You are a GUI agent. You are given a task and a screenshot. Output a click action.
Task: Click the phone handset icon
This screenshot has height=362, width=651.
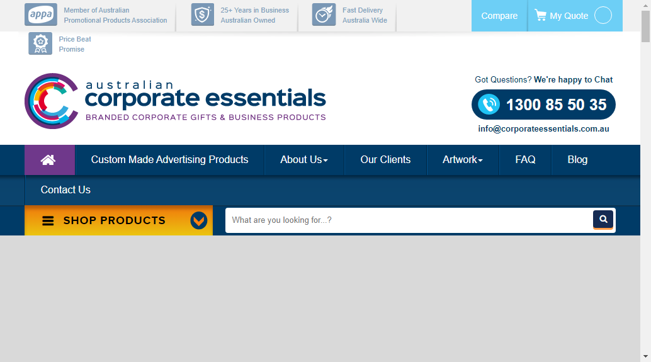pyautogui.click(x=489, y=105)
